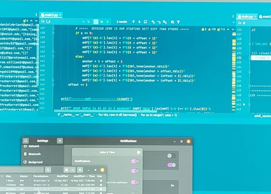Open view options dropdown in Files window
The image size is (271, 194).
[x=72, y=170]
